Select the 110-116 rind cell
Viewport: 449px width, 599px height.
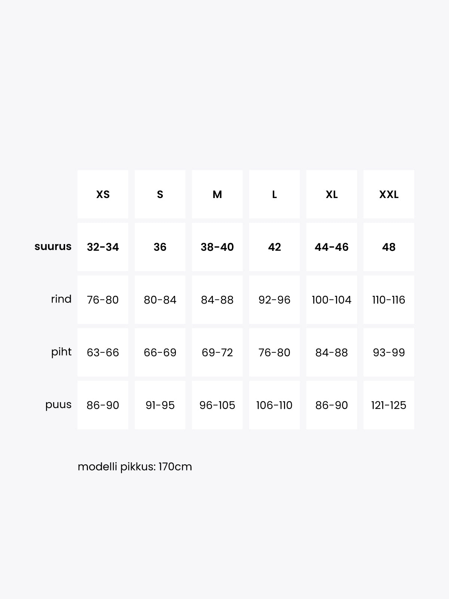tap(389, 300)
